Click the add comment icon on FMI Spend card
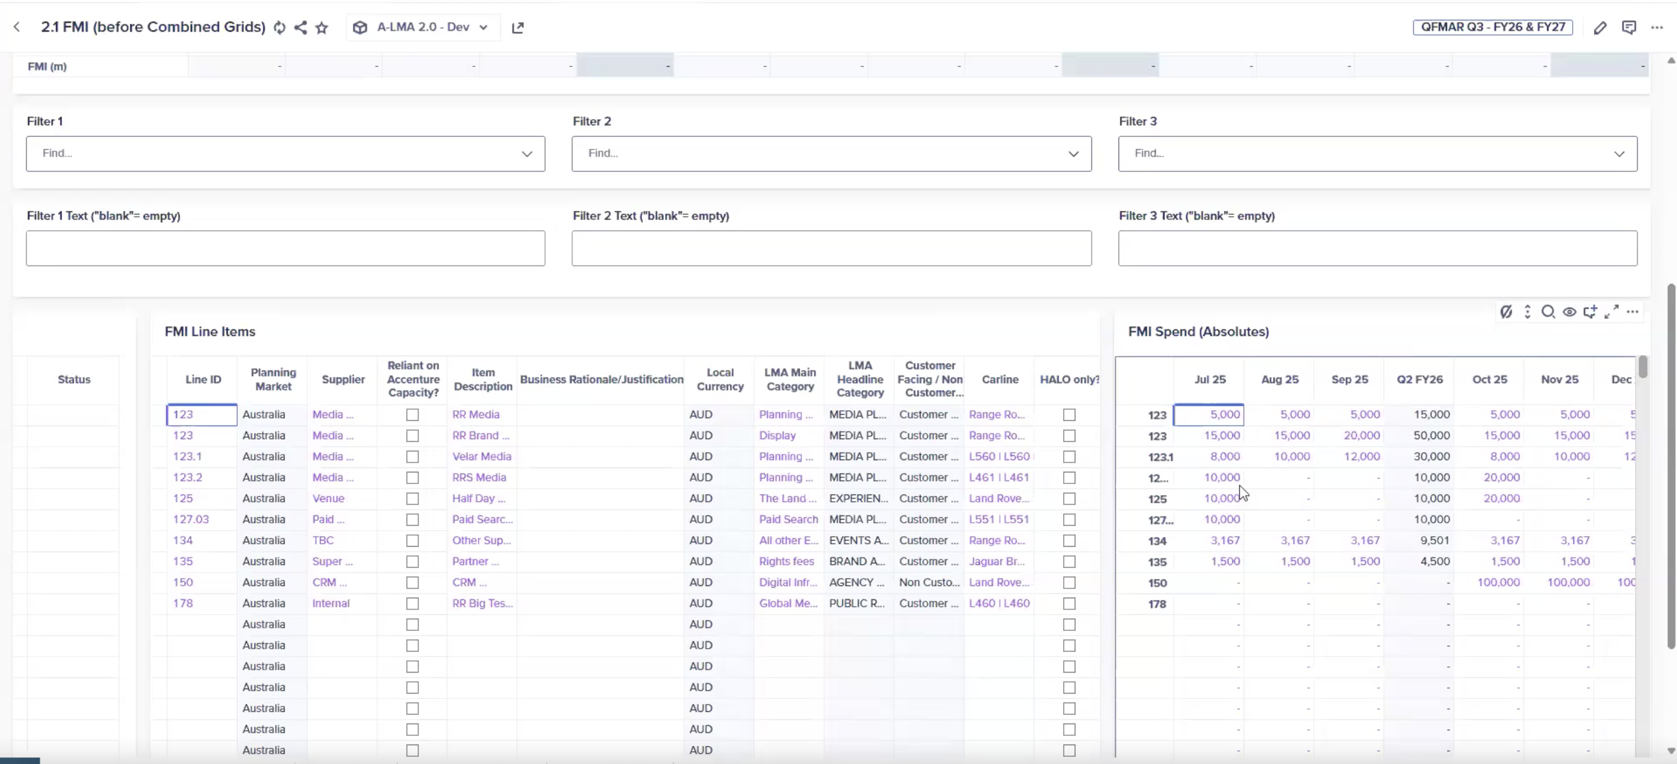The width and height of the screenshot is (1677, 764). [x=1590, y=312]
